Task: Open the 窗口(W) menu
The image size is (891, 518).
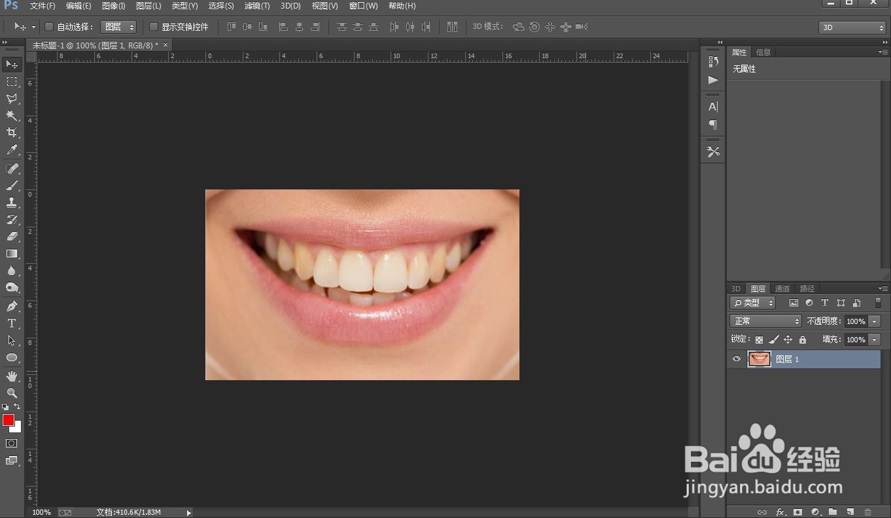Action: pos(363,6)
